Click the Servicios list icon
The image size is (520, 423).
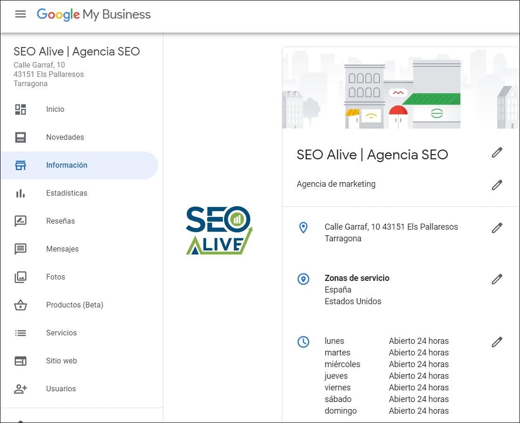(21, 333)
